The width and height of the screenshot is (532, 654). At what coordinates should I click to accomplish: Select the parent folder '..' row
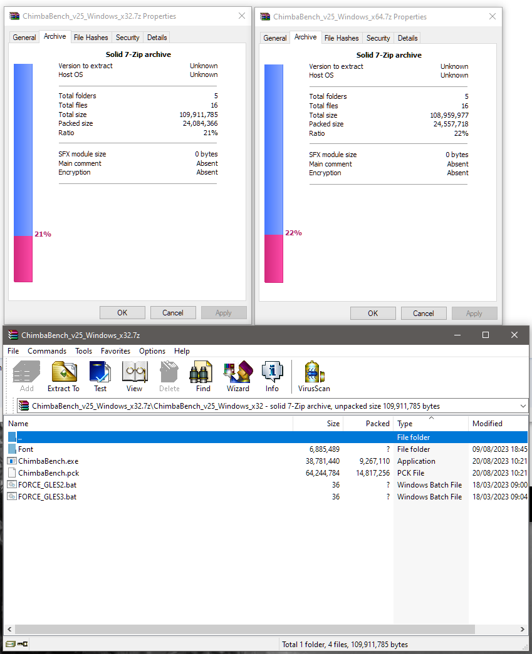267,437
